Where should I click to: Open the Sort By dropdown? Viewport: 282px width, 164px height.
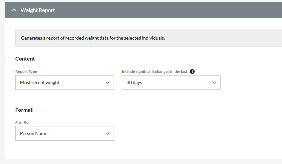pos(64,133)
